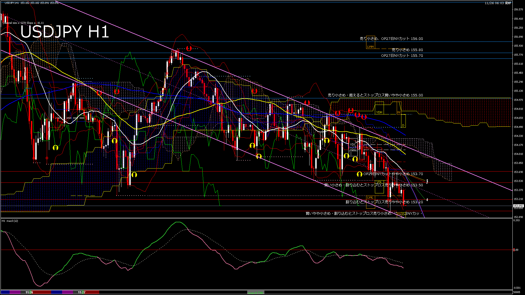The height and width of the screenshot is (295, 525).
Task: Select the D box label below W
Action: [403, 126]
